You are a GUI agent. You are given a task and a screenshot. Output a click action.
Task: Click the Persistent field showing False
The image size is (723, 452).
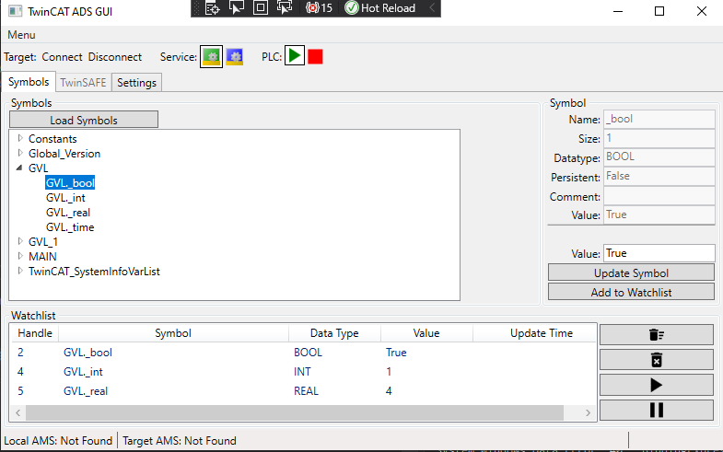(659, 176)
